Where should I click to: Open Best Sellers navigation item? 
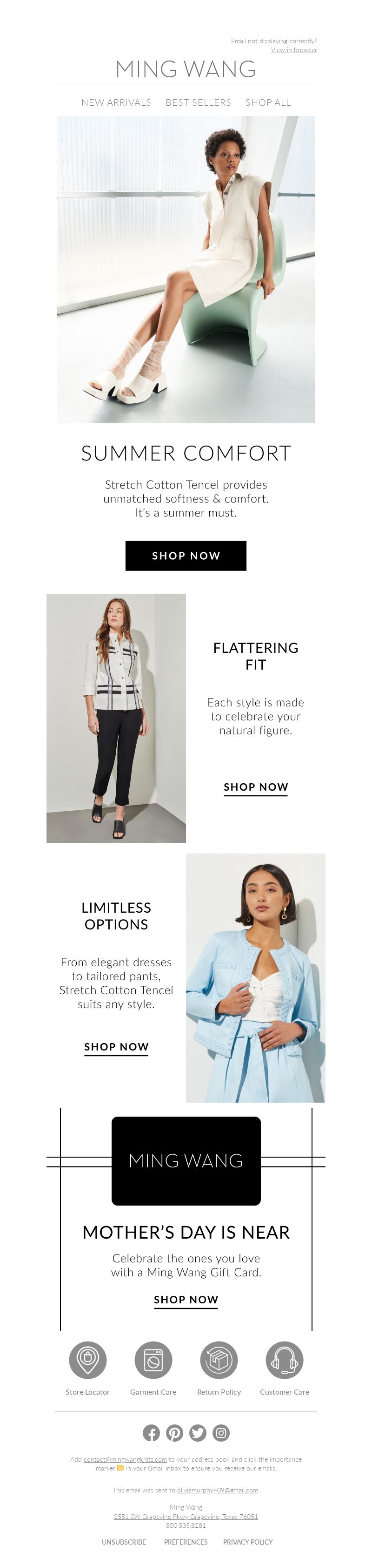click(198, 102)
